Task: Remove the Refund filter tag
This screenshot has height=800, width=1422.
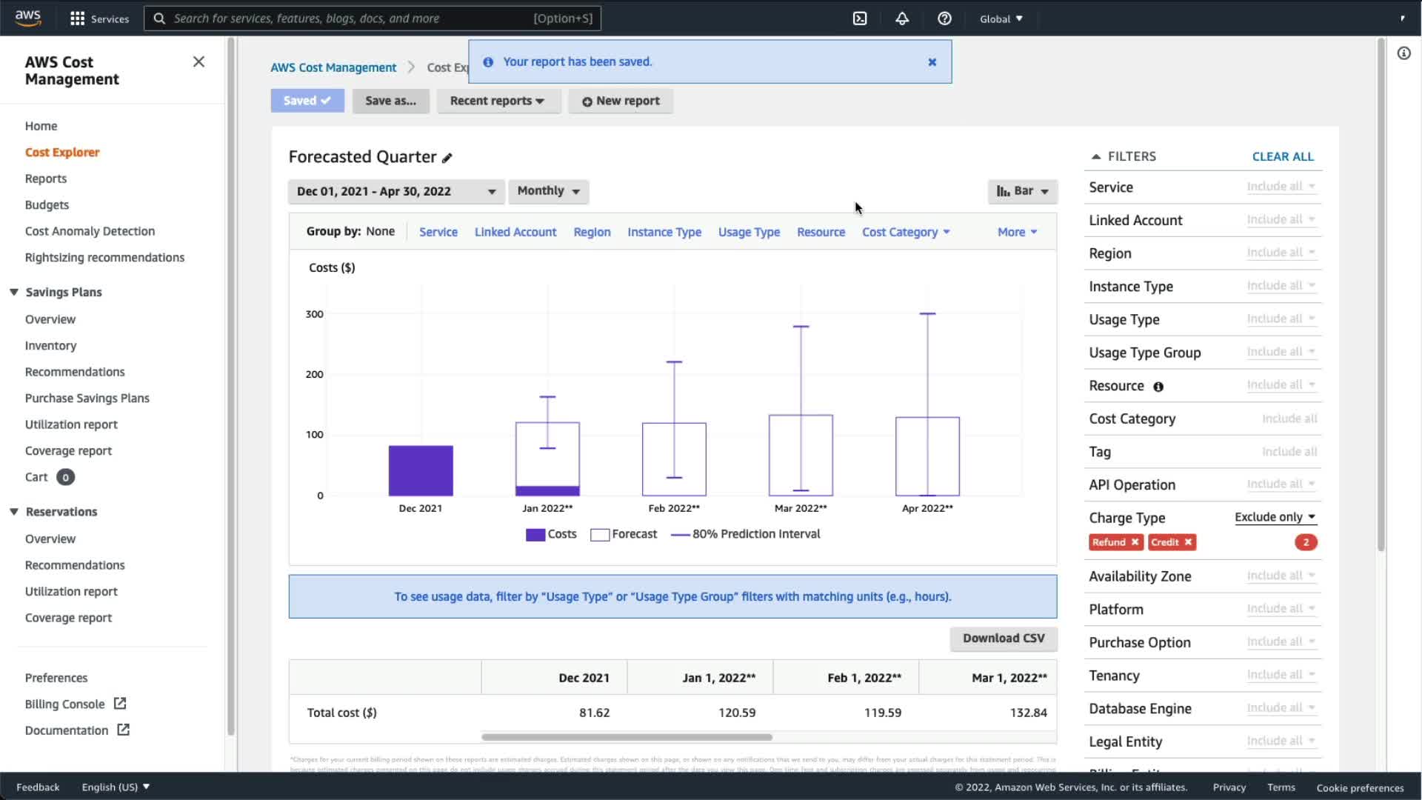Action: pos(1135,542)
